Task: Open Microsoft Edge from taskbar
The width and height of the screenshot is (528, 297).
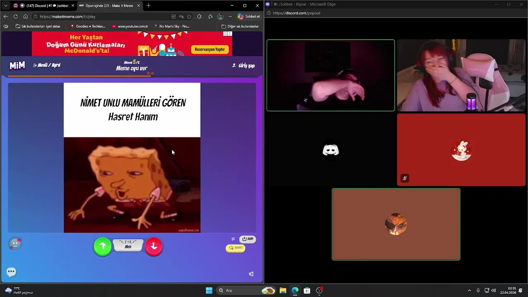Action: [x=295, y=290]
